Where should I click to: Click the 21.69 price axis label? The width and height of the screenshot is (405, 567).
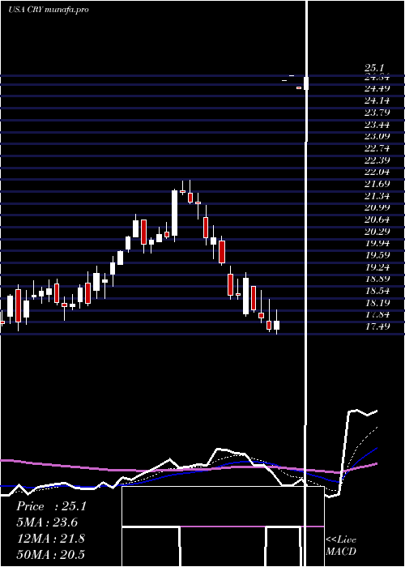pos(377,184)
